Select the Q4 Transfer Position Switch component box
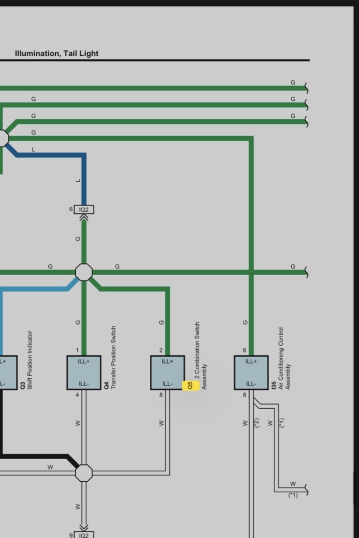This screenshot has height=538, width=359. (84, 373)
